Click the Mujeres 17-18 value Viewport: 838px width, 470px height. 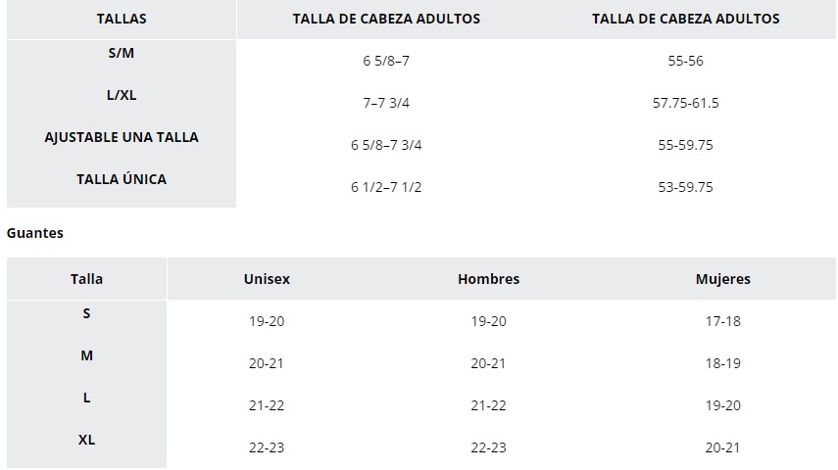723,321
